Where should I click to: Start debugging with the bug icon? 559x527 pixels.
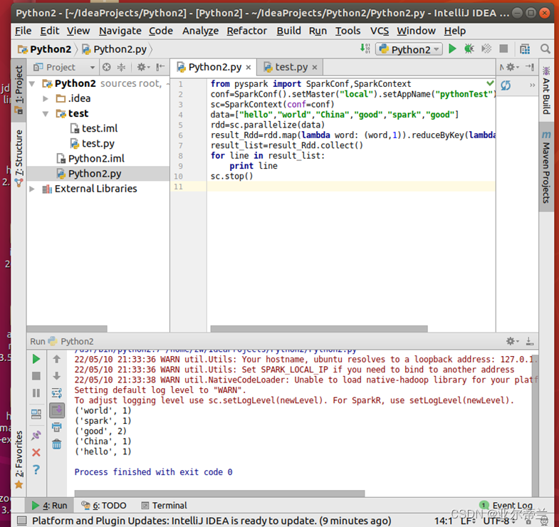(x=469, y=49)
